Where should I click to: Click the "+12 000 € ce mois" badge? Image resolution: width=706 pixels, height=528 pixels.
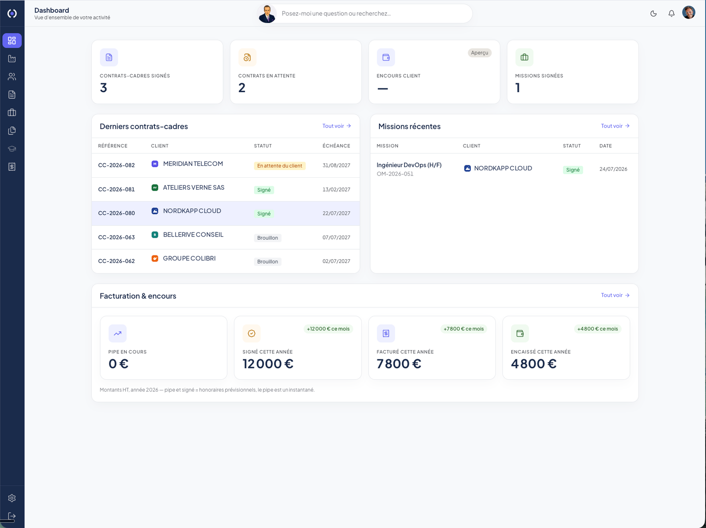(328, 329)
